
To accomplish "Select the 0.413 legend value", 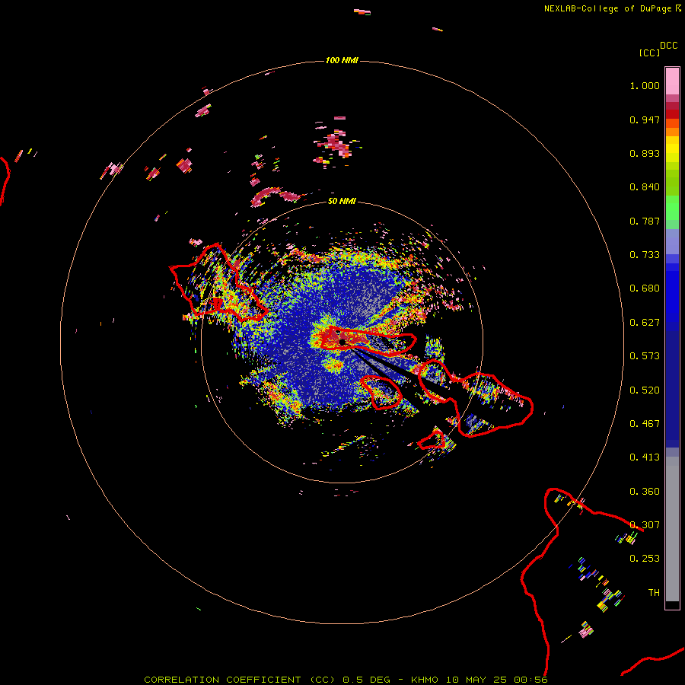I will 645,457.
